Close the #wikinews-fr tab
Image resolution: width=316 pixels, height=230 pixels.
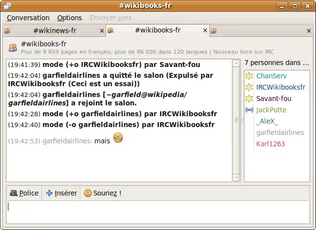point(102,31)
